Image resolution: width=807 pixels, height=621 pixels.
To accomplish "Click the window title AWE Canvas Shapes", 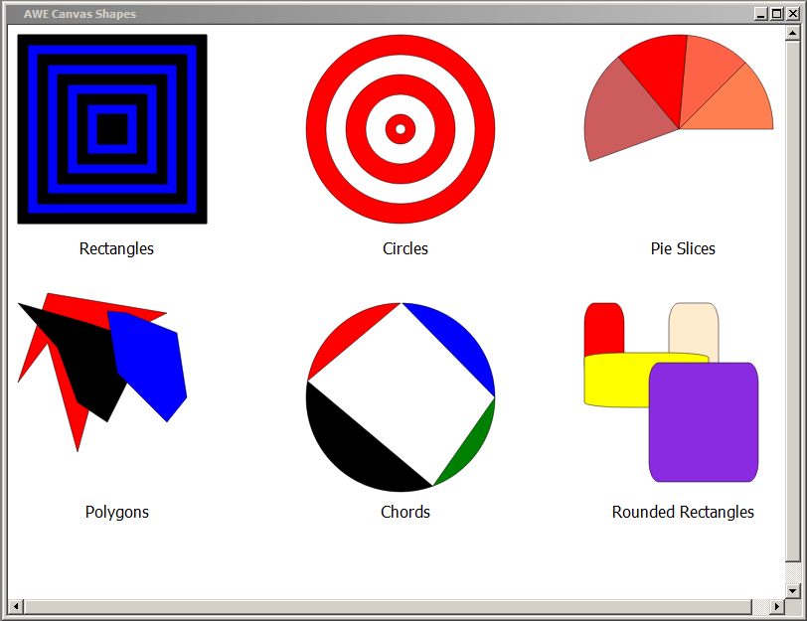I will 80,14.
